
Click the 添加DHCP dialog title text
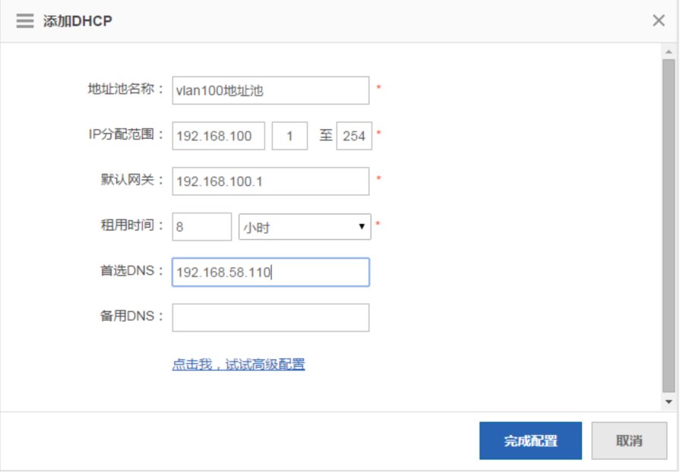pos(77,20)
